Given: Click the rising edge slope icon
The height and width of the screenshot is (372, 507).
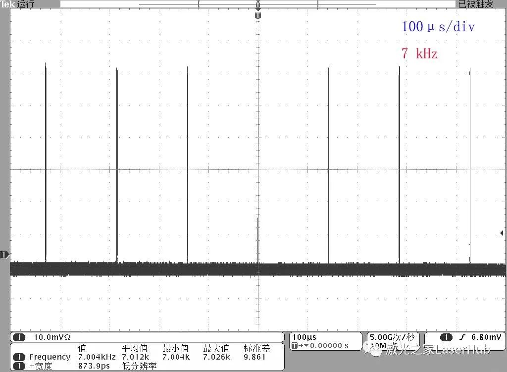Looking at the screenshot, I should tap(462, 337).
